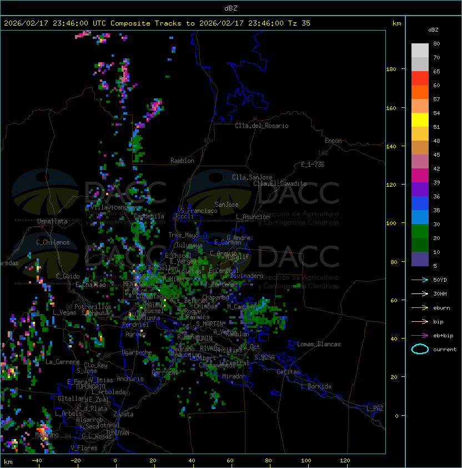Click the Mirador place label

[234, 376]
